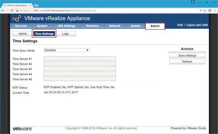Click the Not Secure warning icon
The height and width of the screenshot is (134, 218).
click(x=17, y=11)
